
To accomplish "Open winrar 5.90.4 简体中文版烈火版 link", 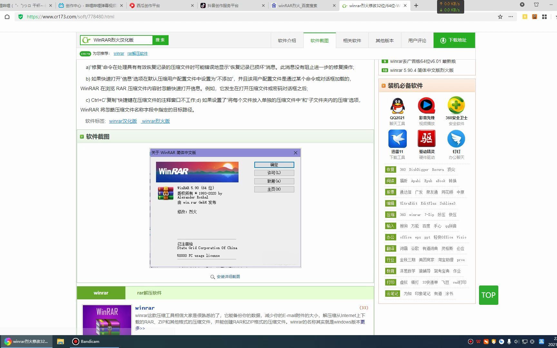I will tap(422, 70).
